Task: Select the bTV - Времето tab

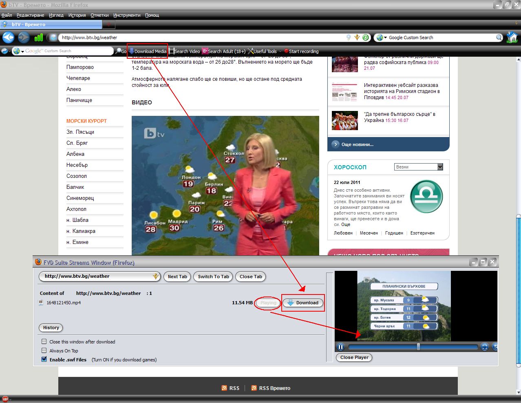Action: click(51, 24)
